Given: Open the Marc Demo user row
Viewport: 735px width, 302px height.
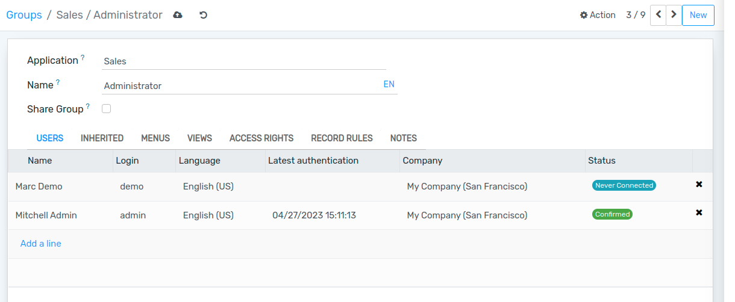Looking at the screenshot, I should [360, 186].
